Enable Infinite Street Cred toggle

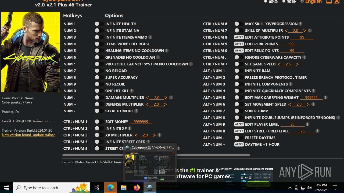coord(99,142)
